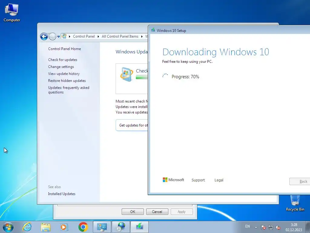Click Get updates for other products box
This screenshot has width=310, height=233.
132,125
